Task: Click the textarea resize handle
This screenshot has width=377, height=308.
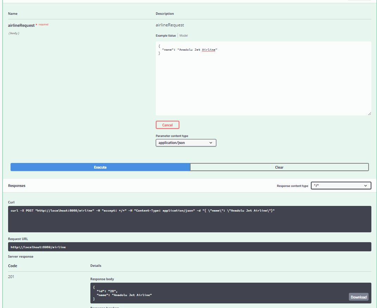Action: click(370, 113)
